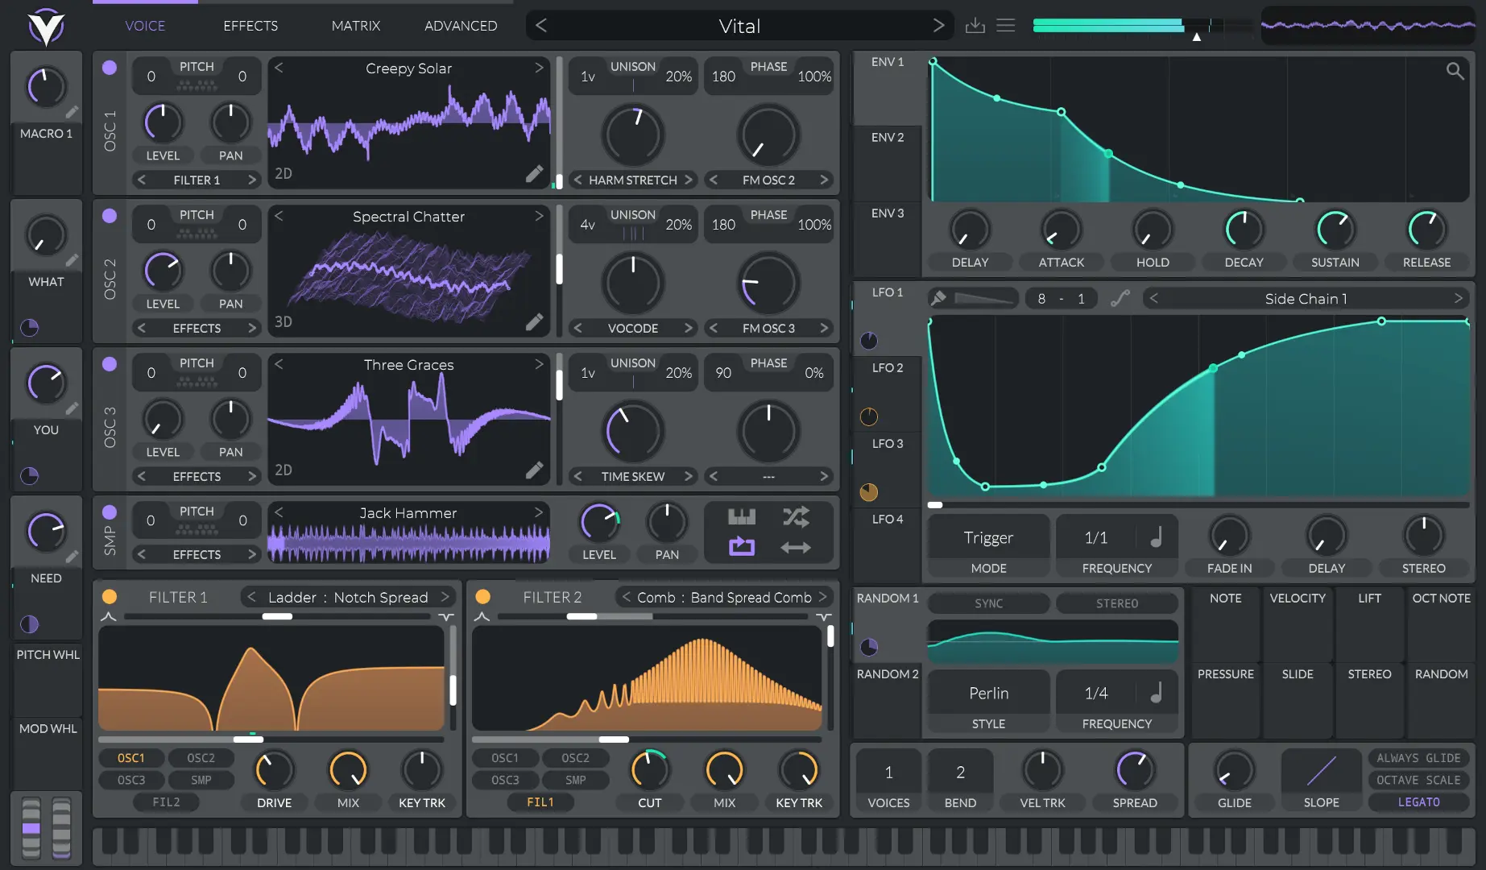
Task: Open the Side Chain 1 source selector
Action: (1305, 298)
